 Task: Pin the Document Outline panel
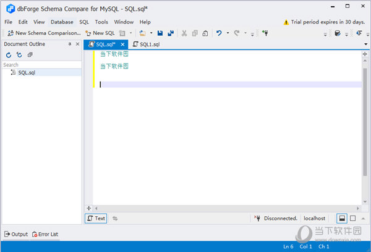(70, 44)
